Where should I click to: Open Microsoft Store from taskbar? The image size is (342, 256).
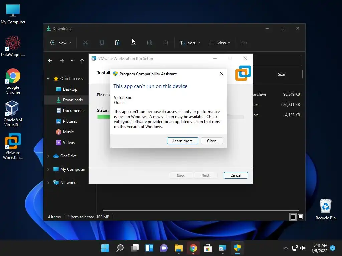click(x=208, y=248)
